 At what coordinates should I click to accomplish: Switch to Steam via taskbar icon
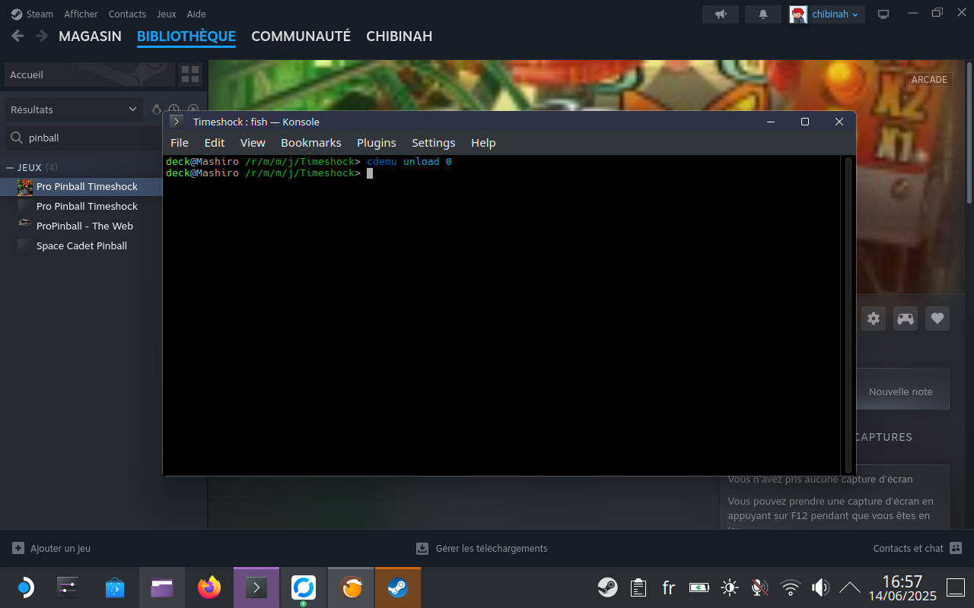click(398, 587)
